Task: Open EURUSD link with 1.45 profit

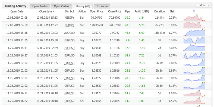Action: pos(70,41)
